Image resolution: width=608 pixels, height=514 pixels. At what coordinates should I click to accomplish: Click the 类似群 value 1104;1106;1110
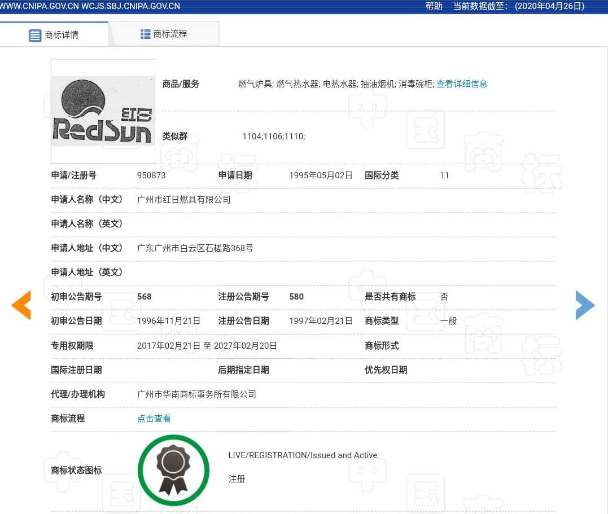click(274, 137)
